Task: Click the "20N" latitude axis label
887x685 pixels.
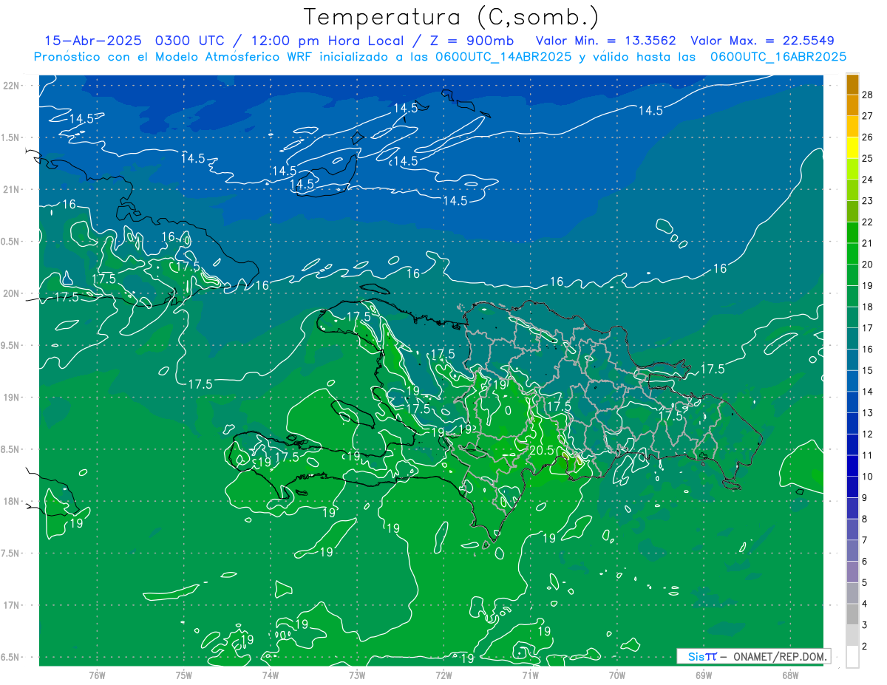Action: tap(10, 293)
